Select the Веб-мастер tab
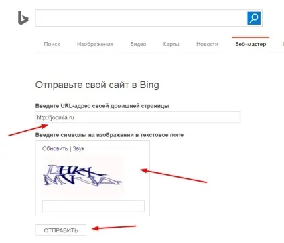Viewport: 284px width, 243px height. 251,44
